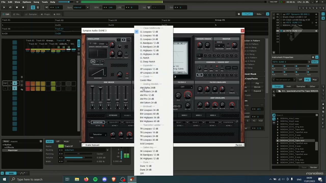
Task: Click the velocity keyboard icon next to Vel
Action: (x=148, y=7)
